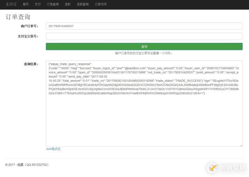Open the 支付 nav item
Viewport: 249px width, 177px height.
38,4
